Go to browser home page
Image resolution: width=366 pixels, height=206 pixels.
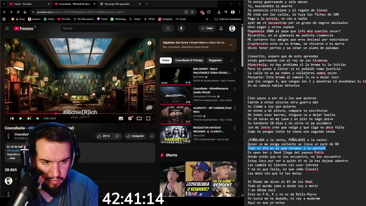[25, 12]
